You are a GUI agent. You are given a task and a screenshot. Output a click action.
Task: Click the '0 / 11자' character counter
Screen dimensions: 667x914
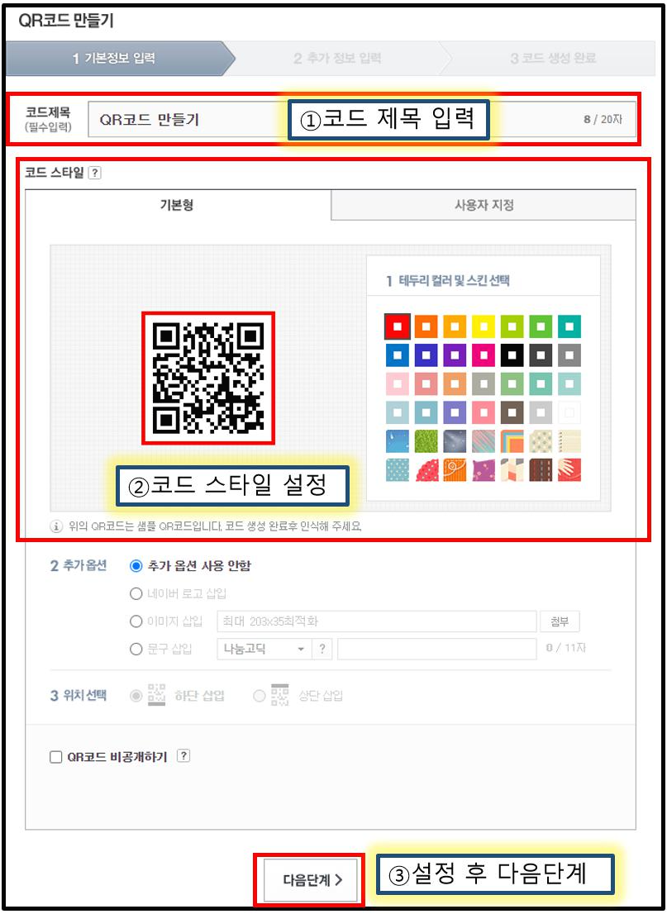click(565, 648)
